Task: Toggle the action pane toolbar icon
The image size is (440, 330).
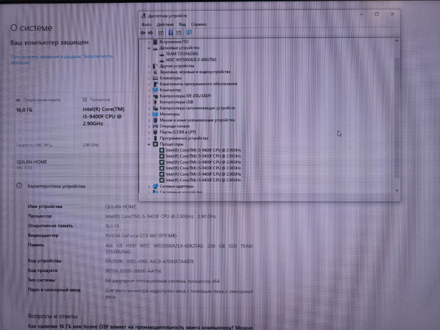Action: point(179,33)
